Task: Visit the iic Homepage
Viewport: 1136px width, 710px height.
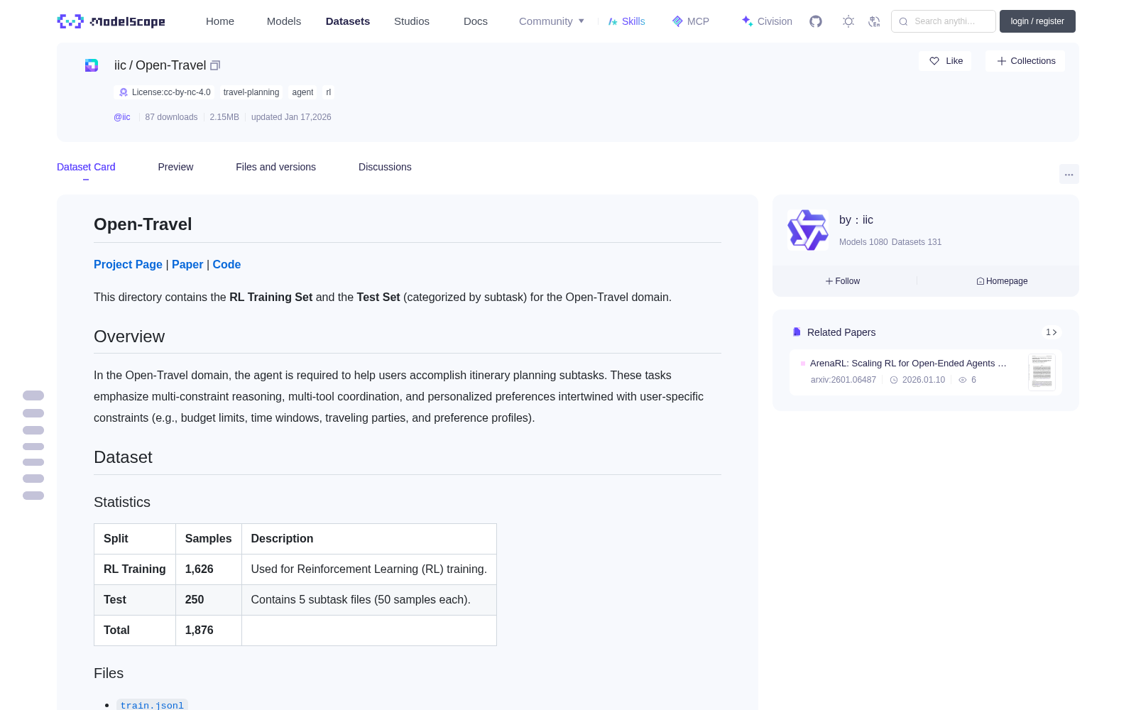Action: (1002, 281)
